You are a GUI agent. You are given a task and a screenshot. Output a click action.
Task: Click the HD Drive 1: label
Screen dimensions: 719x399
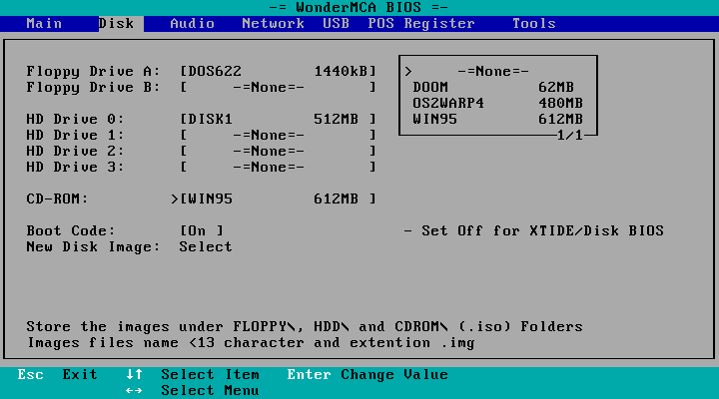75,135
